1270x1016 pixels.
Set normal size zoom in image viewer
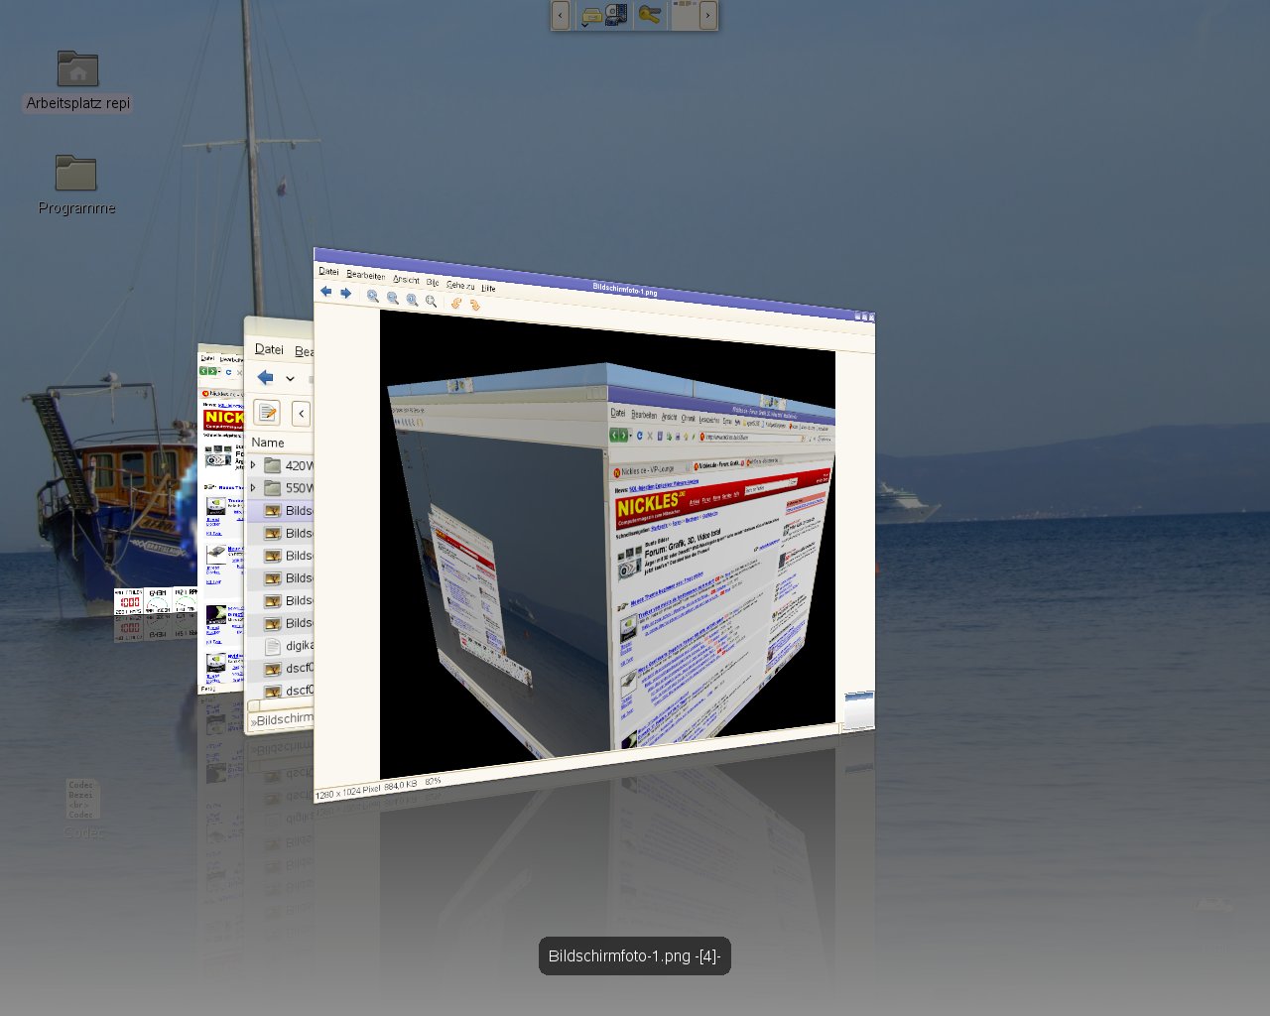point(412,300)
